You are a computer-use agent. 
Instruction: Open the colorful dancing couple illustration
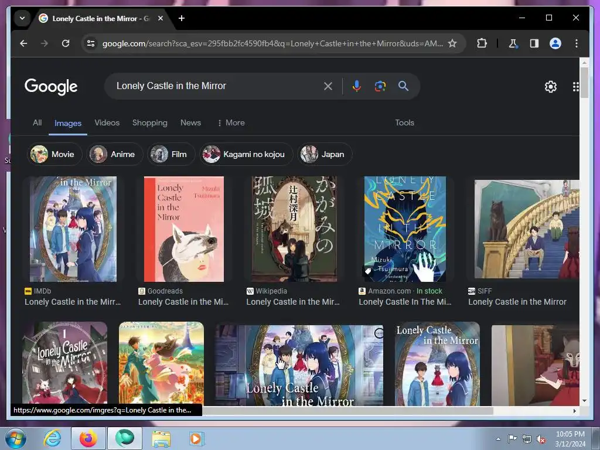click(162, 363)
